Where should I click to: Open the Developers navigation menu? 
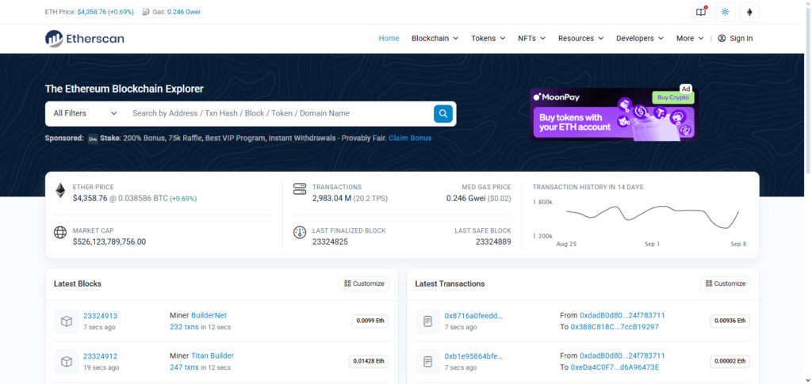pyautogui.click(x=641, y=38)
